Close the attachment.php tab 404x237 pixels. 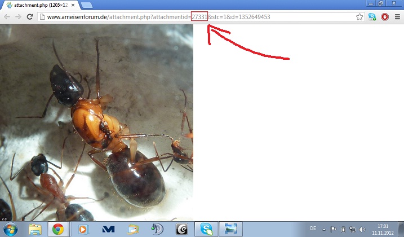tap(74, 5)
